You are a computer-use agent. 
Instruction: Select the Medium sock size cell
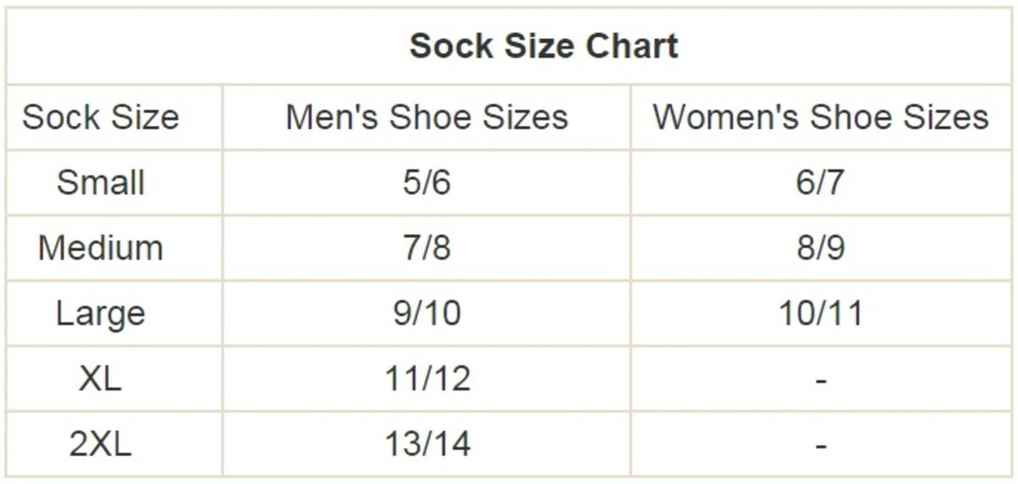[x=100, y=248]
